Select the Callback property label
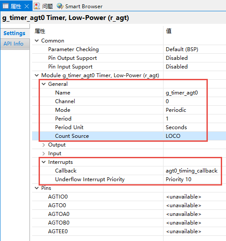 (66, 171)
